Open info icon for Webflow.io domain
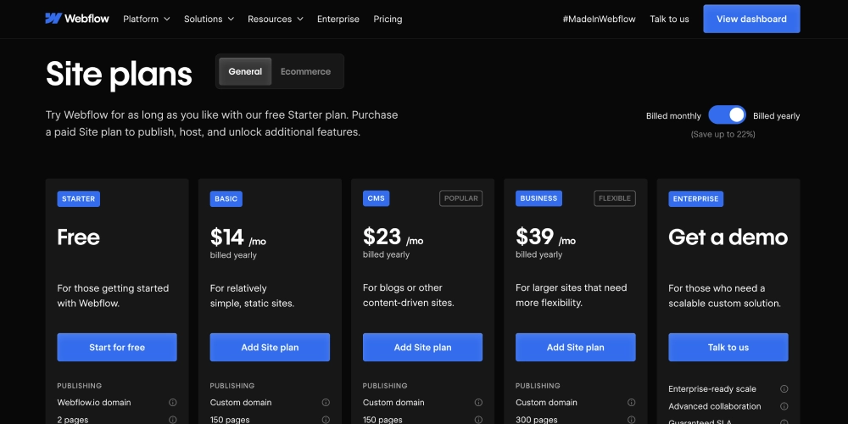This screenshot has height=424, width=848. click(172, 402)
